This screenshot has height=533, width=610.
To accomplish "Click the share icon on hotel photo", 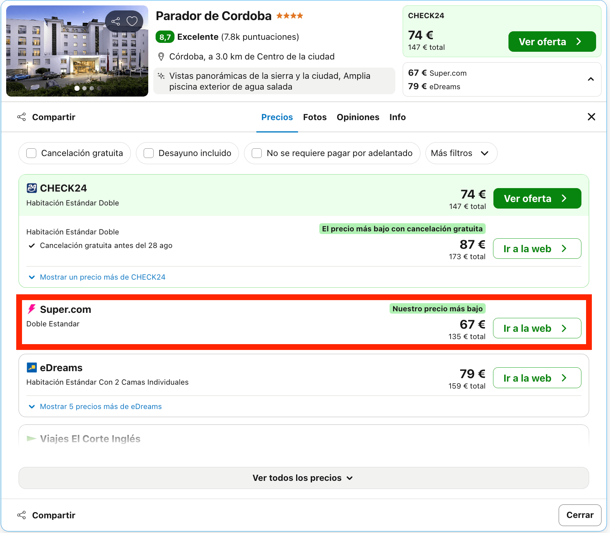I will pos(115,21).
